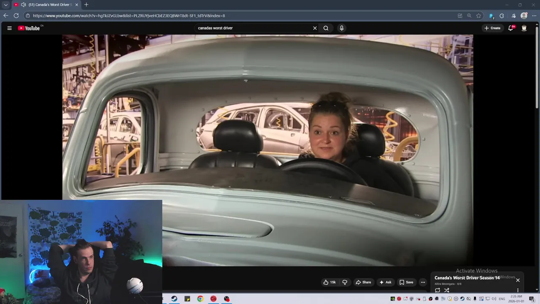Viewport: 540px width, 304px height.
Task: Open the 'Altira Moongara' playlist owner link
Action: [445, 284]
